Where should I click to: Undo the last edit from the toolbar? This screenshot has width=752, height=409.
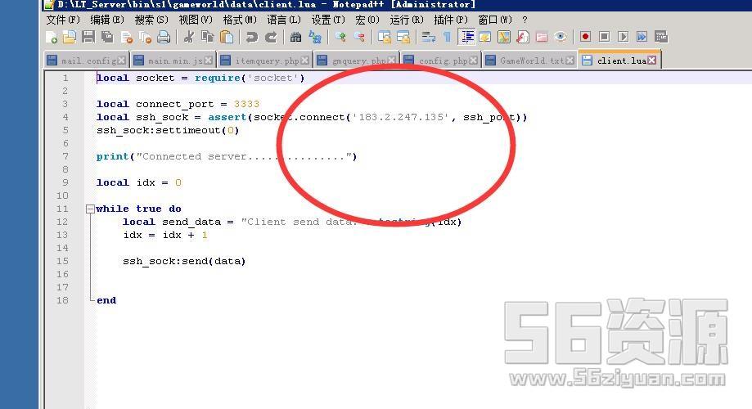click(x=251, y=37)
